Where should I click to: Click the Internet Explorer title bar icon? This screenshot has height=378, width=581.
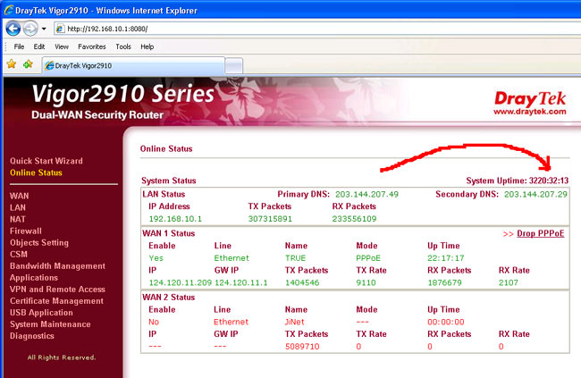(x=9, y=10)
